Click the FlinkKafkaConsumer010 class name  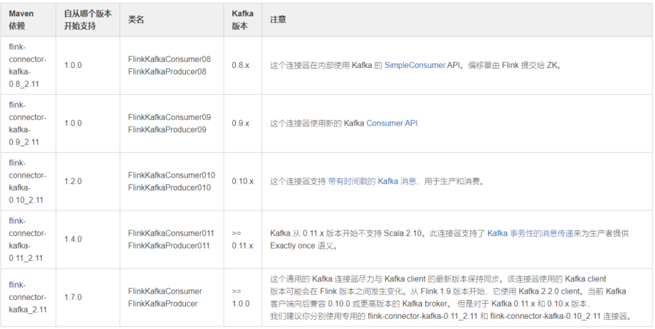(x=171, y=175)
